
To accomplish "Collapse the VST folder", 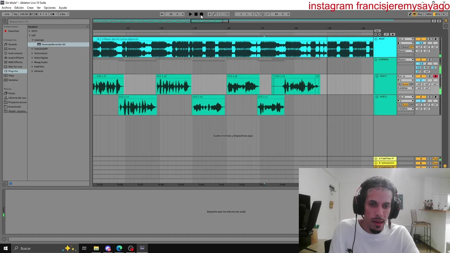I will 30,35.
